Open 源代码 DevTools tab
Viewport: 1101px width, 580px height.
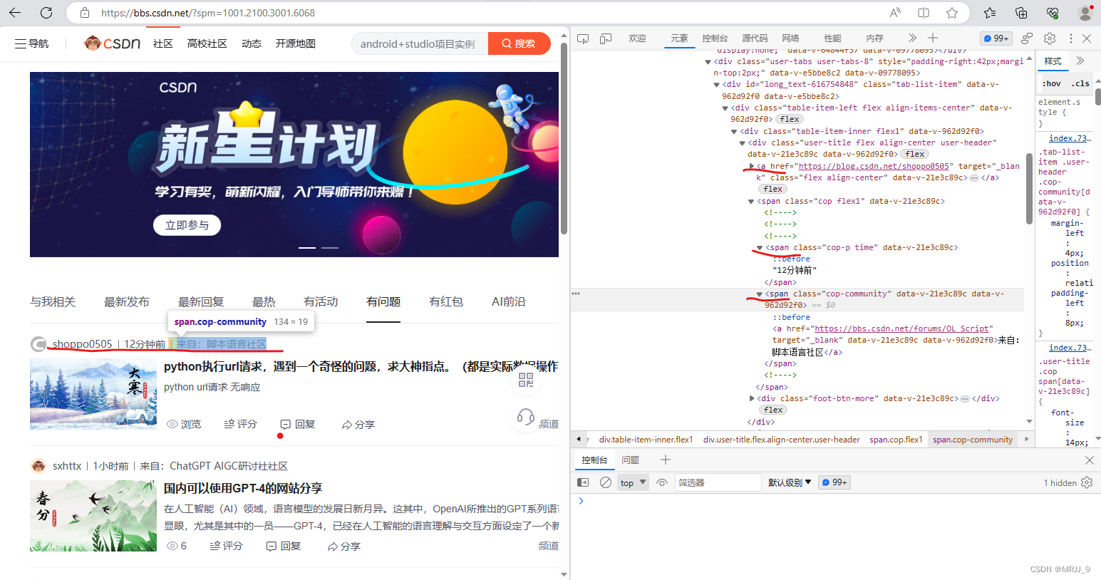(x=755, y=38)
